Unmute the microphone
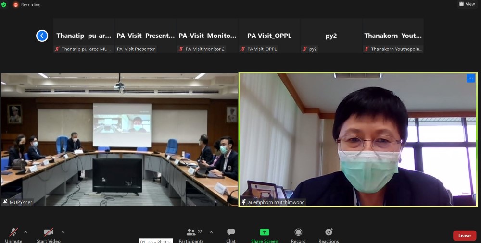 point(14,233)
